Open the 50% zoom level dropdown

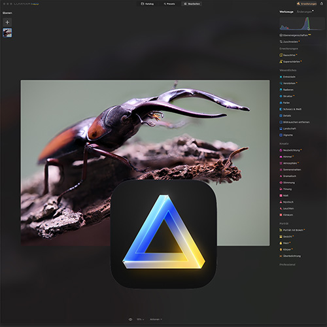140,319
